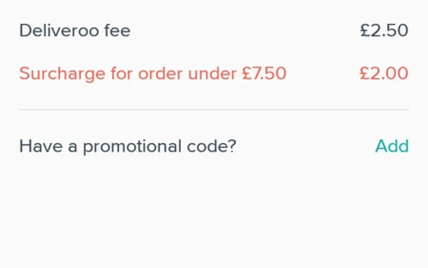Click the £2.50 Deliveroo fee amount

coord(384,30)
